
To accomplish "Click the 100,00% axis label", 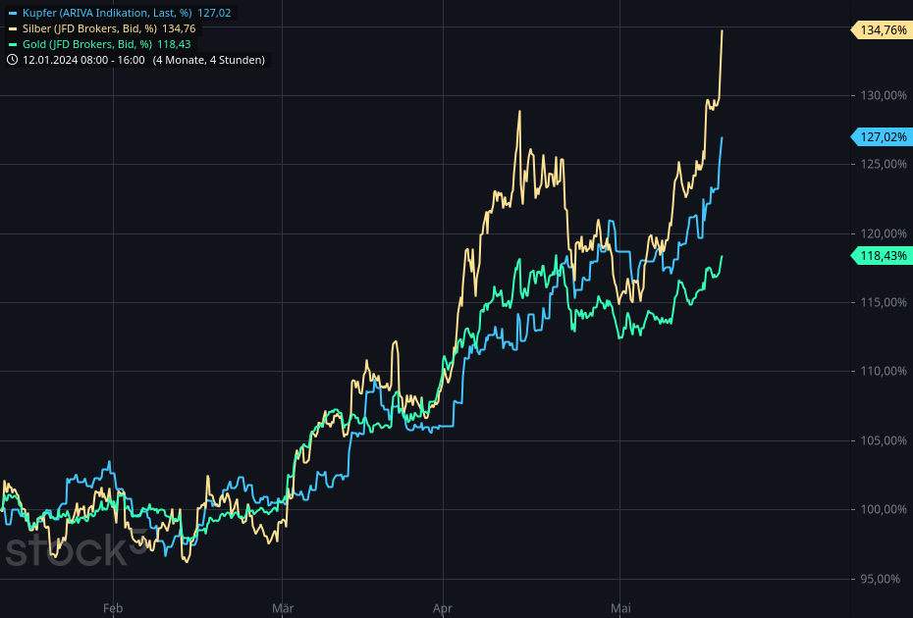I will click(884, 509).
